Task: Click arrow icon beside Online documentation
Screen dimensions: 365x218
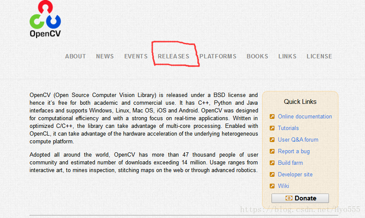Action: pyautogui.click(x=272, y=116)
